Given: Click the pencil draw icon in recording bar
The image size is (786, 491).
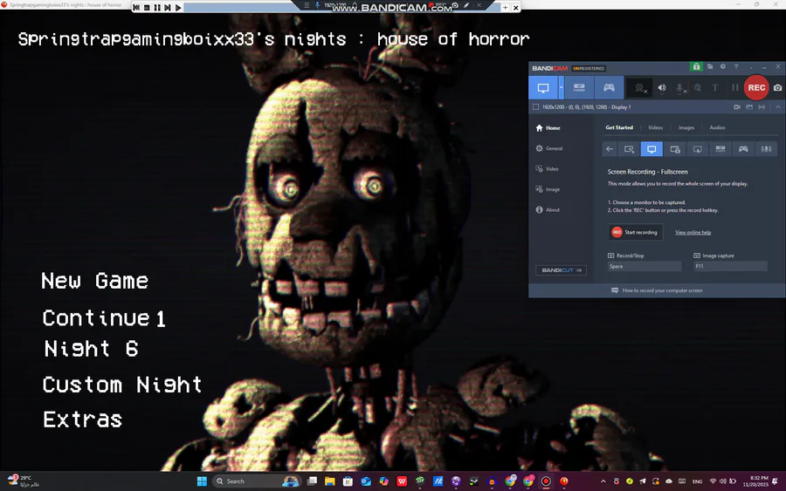Looking at the screenshot, I should point(466,5).
